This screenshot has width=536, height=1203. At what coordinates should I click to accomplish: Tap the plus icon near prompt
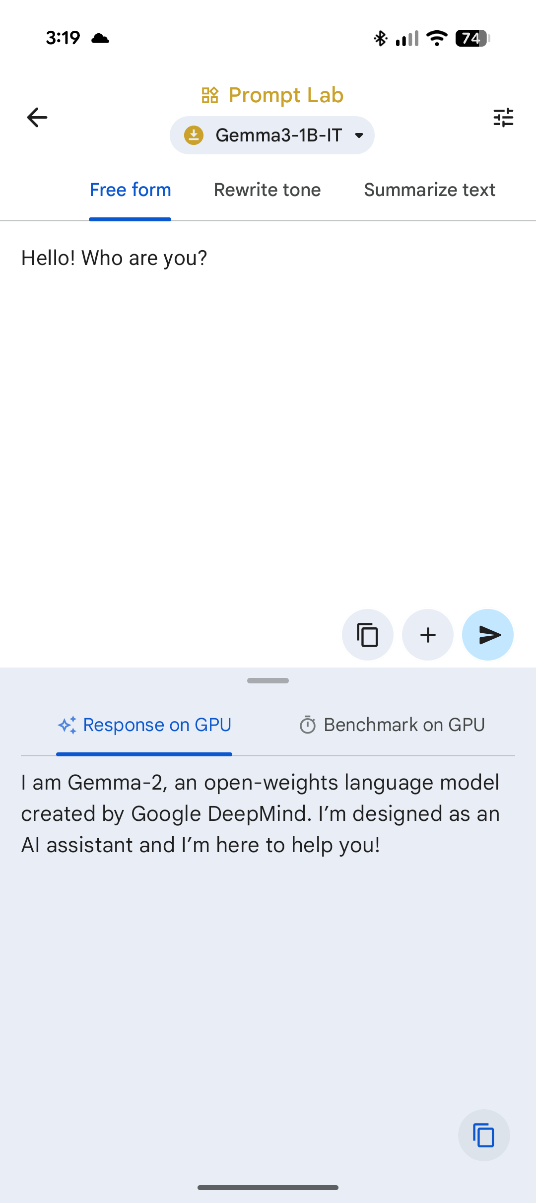pos(428,635)
